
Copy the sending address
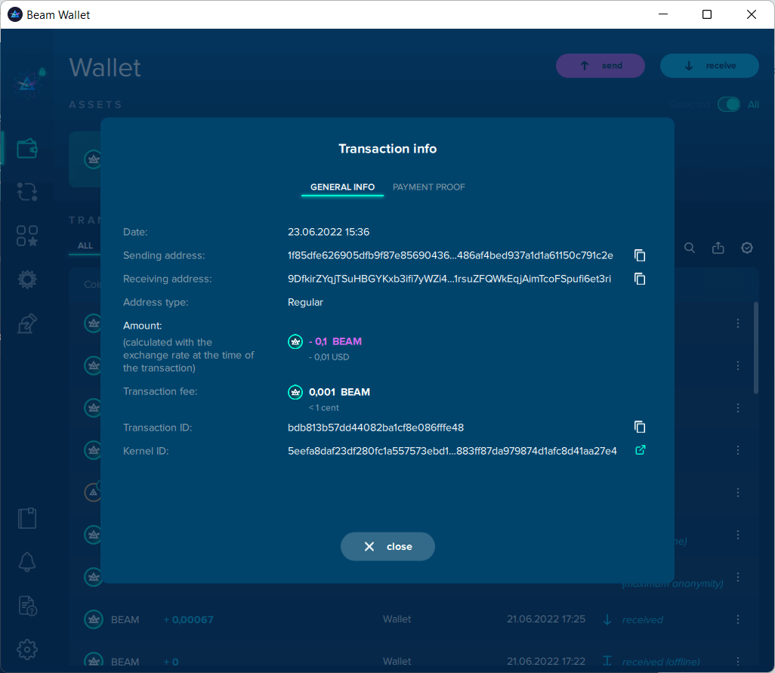pyautogui.click(x=640, y=255)
